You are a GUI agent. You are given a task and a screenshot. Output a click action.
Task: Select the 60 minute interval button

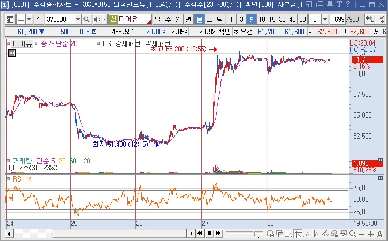coord(302,19)
